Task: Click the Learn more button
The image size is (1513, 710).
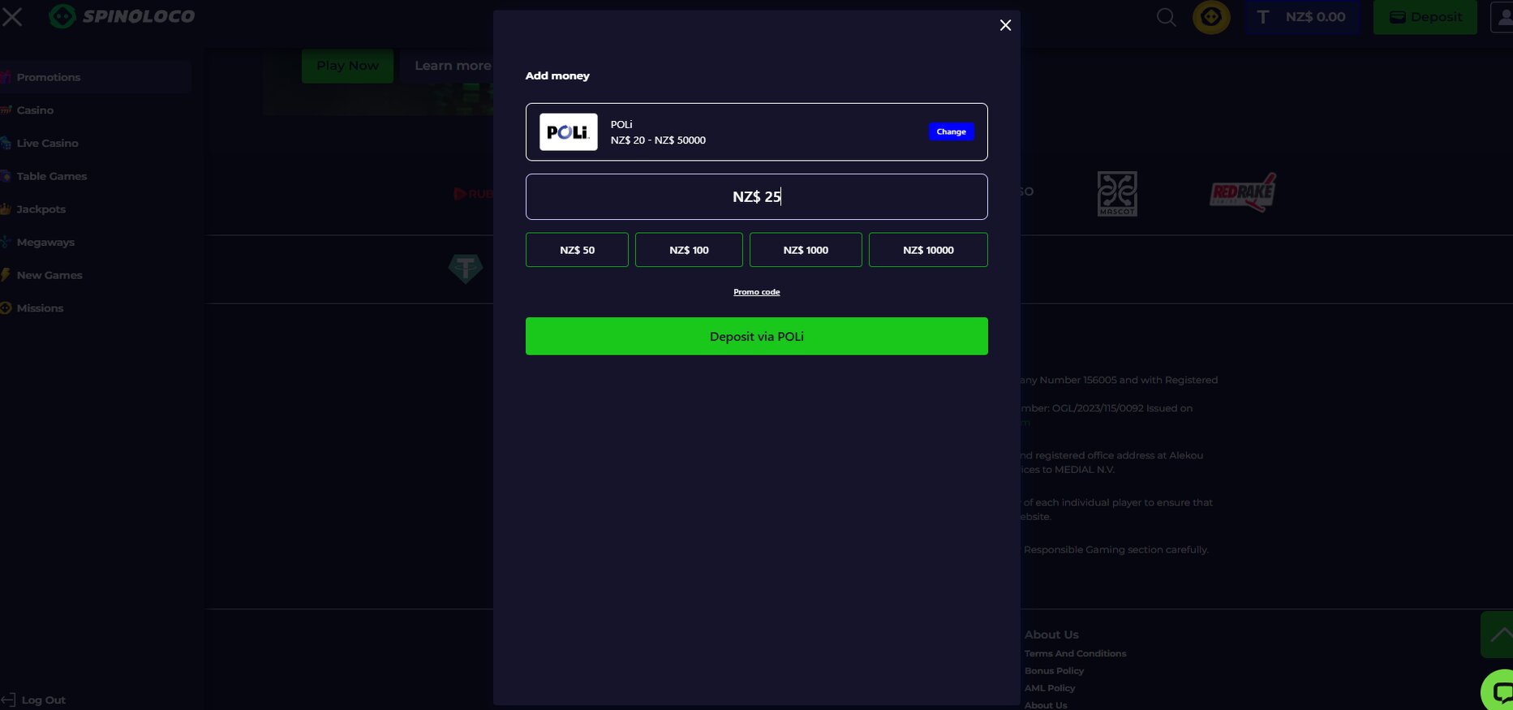Action: 451,66
